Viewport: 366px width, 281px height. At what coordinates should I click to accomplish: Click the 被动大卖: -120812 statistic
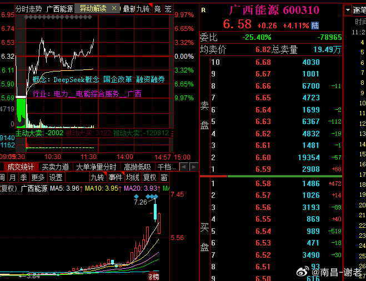(141, 133)
